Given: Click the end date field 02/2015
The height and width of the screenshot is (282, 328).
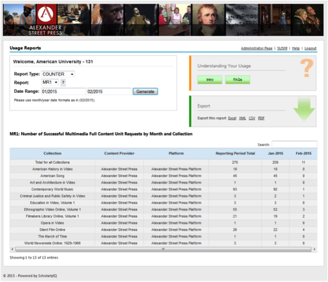Looking at the screenshot, I should point(109,92).
